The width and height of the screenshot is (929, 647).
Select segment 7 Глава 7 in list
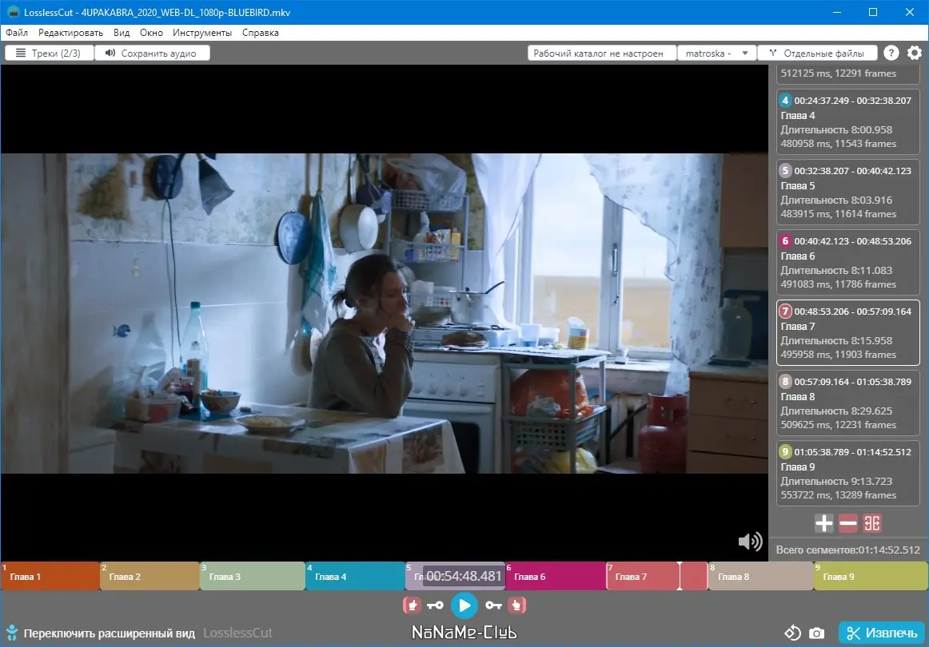tap(847, 332)
